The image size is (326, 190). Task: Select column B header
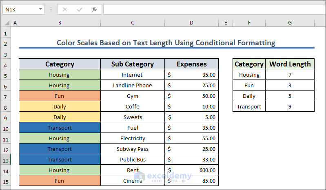(60, 23)
